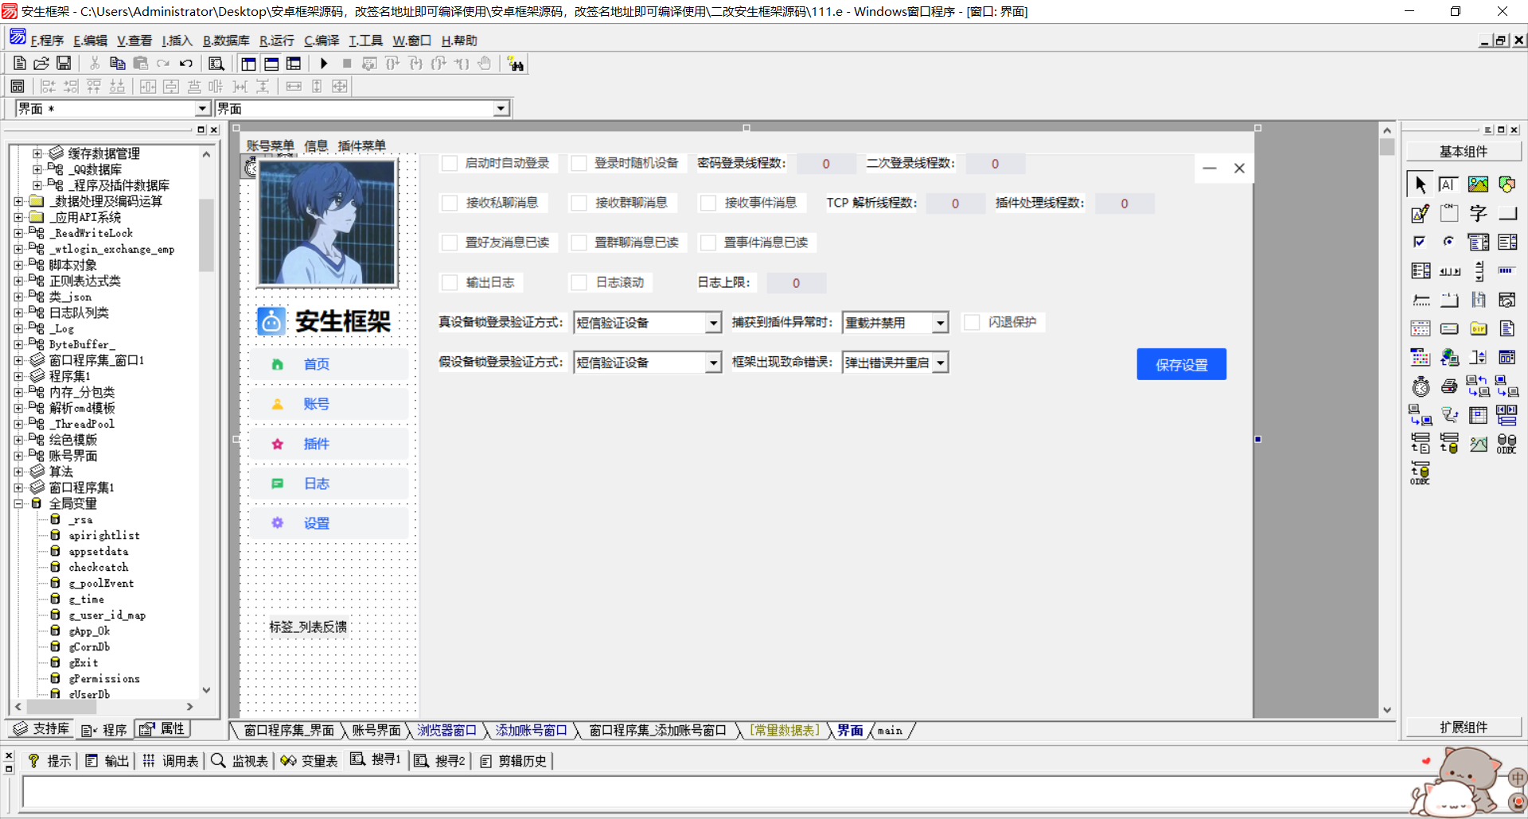Check the 闪退保护 checkbox
This screenshot has width=1528, height=819.
tap(972, 322)
